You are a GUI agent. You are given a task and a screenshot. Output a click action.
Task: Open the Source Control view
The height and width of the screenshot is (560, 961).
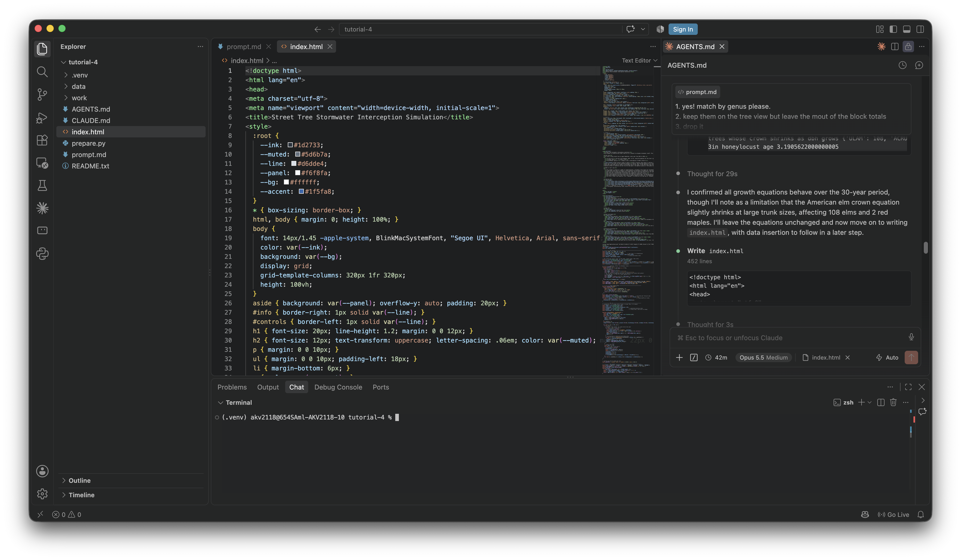pos(42,95)
